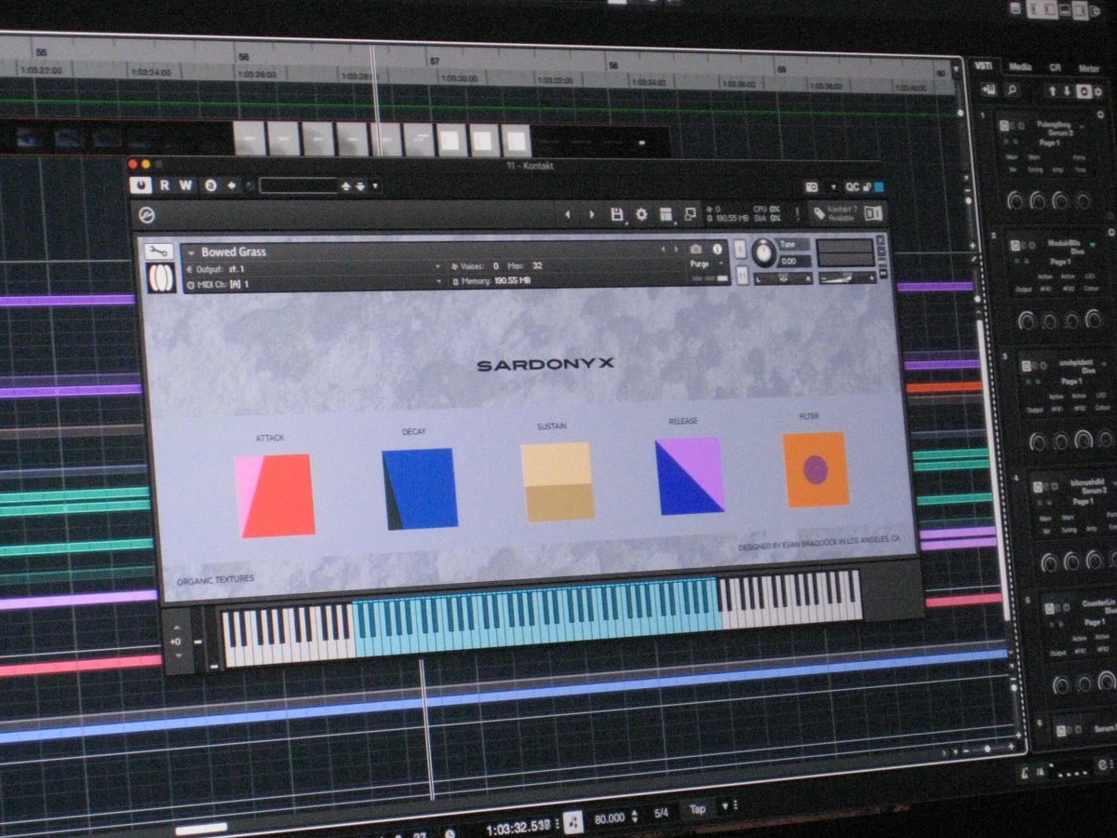Open the QC quick controls button
The height and width of the screenshot is (838, 1117).
[x=853, y=187]
